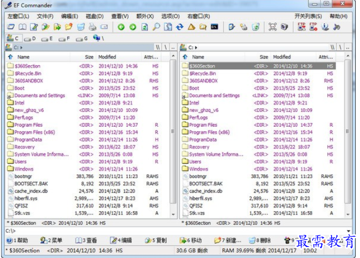The image size is (360, 258).
Task: Open the 右窗口(R) menu
Action: (x=199, y=16)
